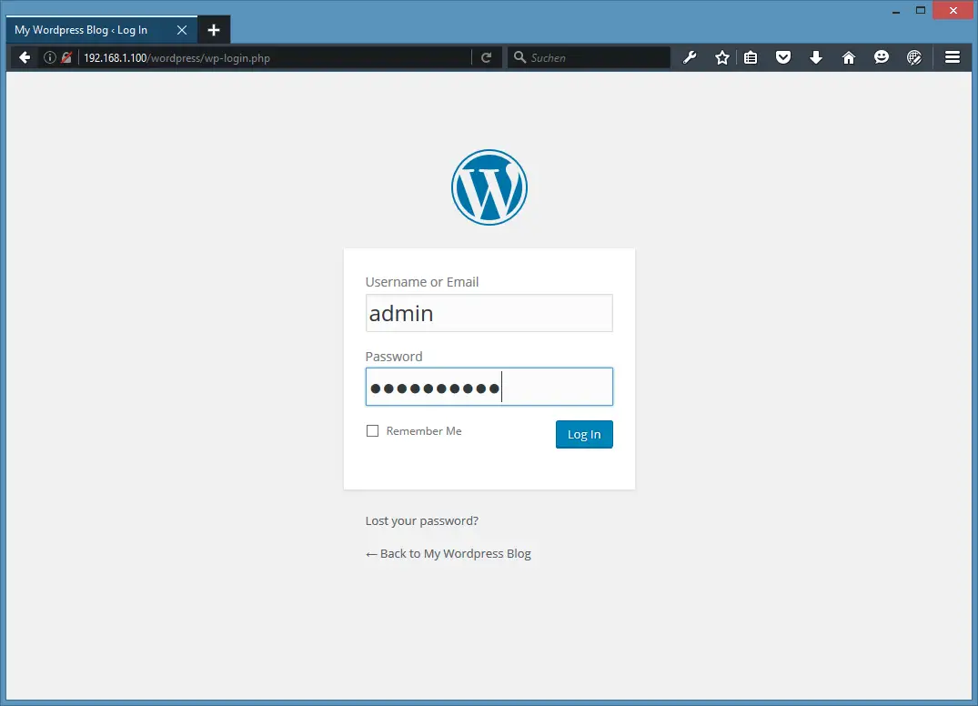
Task: Save page to Pocket icon
Action: 783,58
